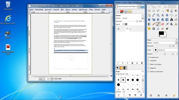Screen dimensions: 179x100
Task: Select the Blend gradient tool
Action: [149, 24]
